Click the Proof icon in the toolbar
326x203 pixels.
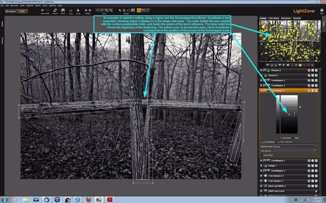78,10
